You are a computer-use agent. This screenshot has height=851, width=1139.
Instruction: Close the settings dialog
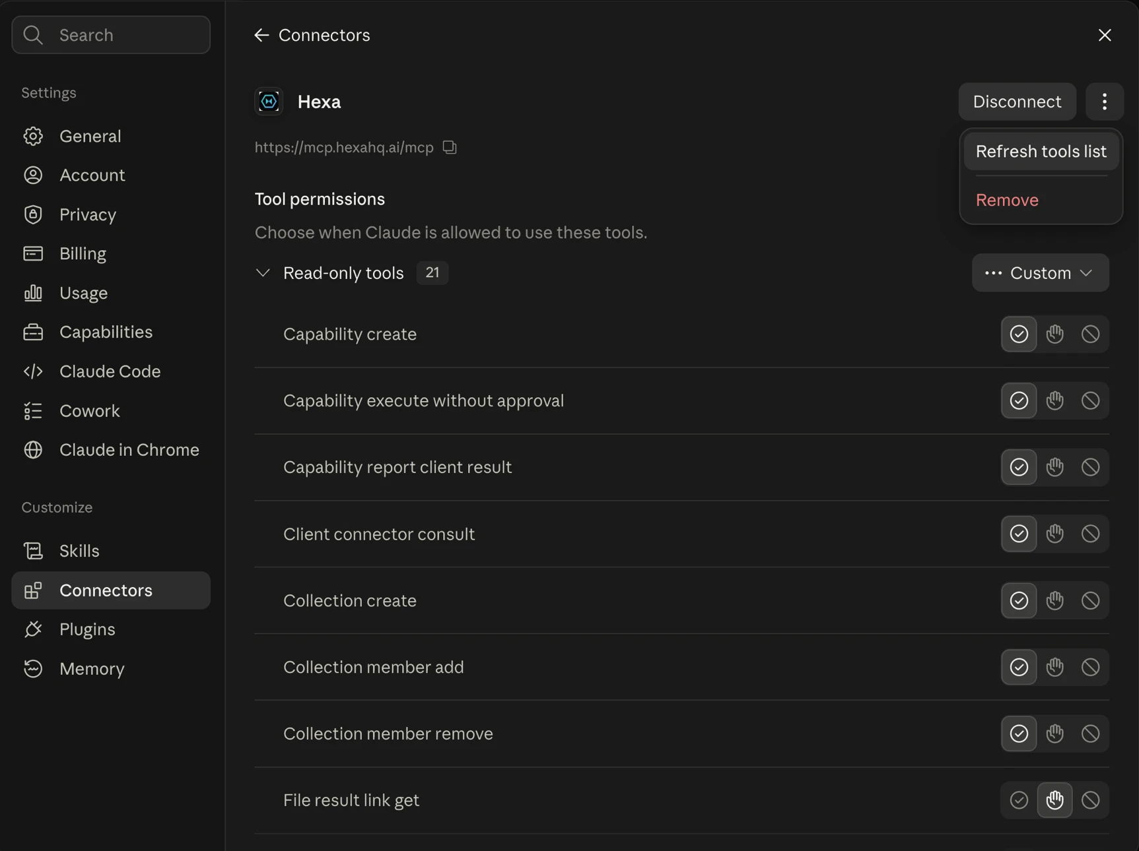click(x=1105, y=35)
